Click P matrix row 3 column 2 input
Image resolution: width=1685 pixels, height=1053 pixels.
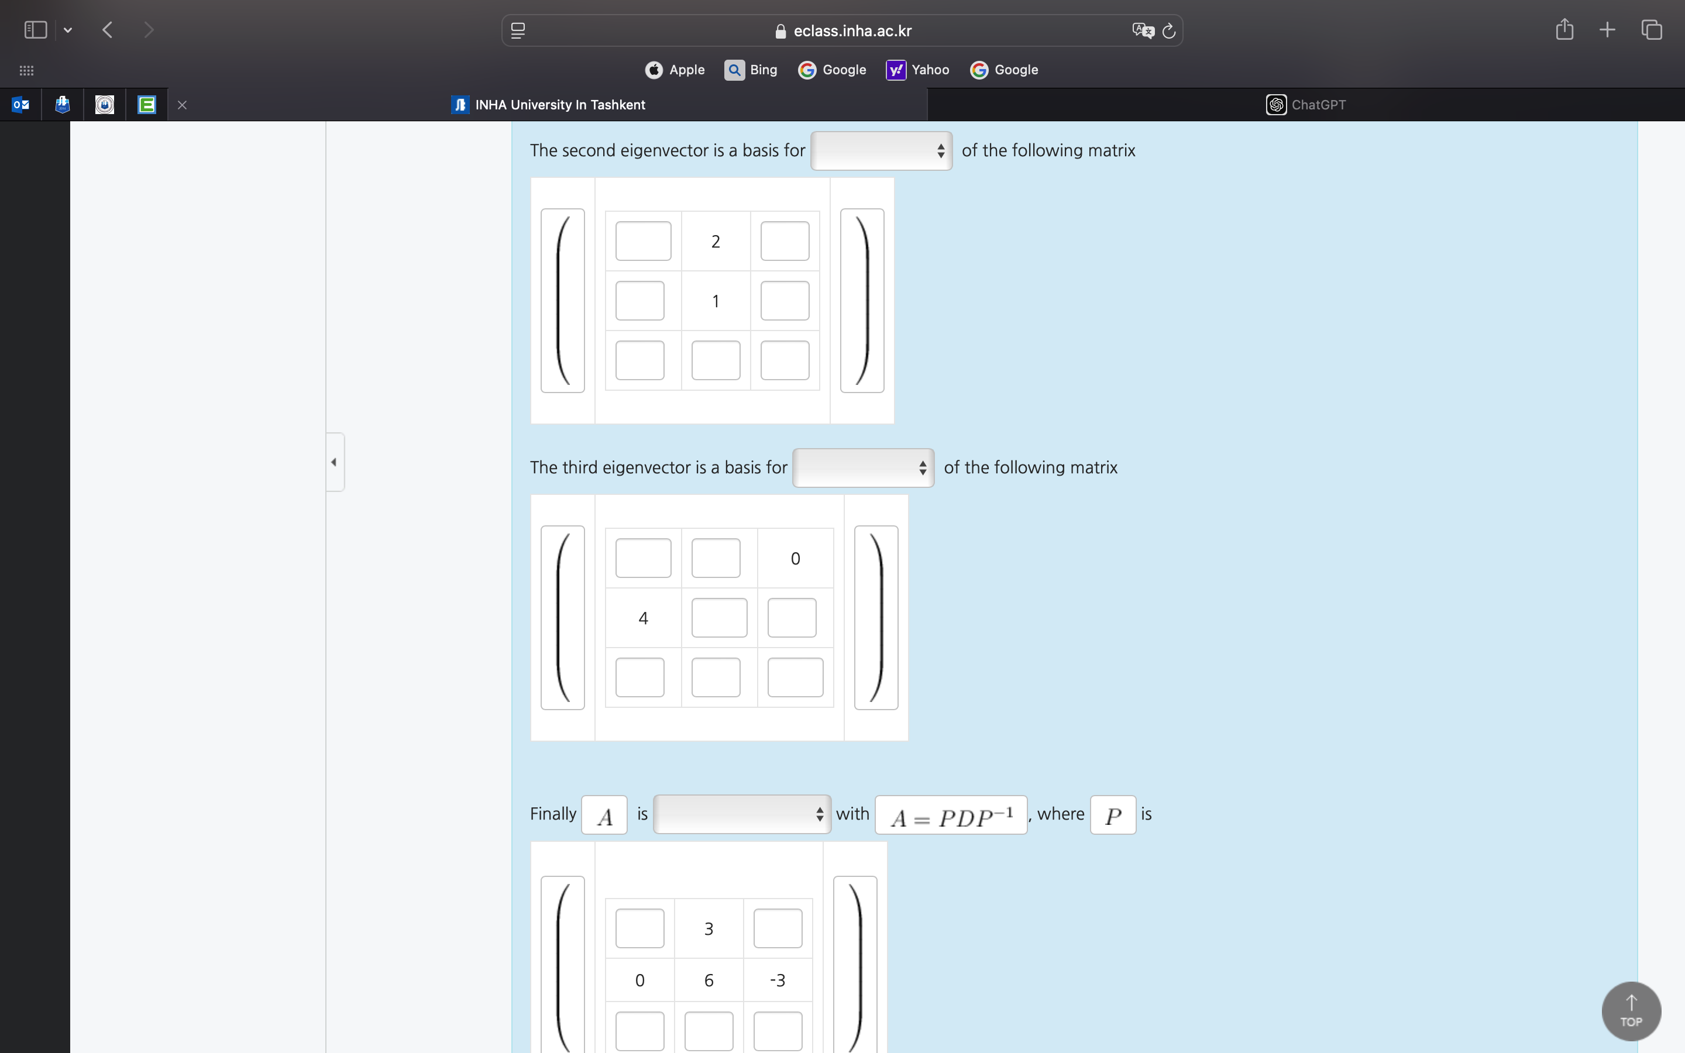click(709, 1031)
